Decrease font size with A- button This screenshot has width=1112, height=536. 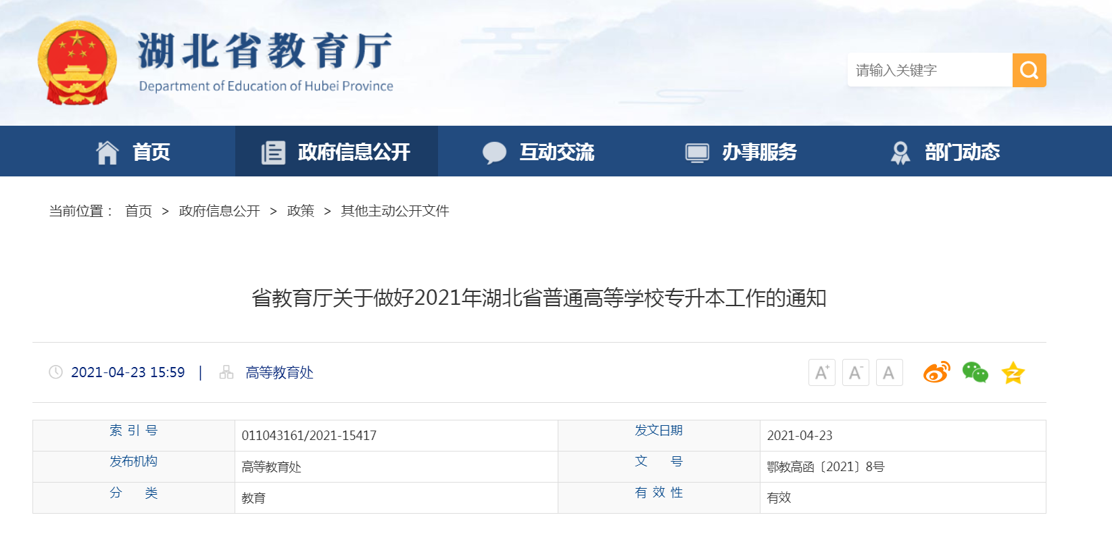(x=856, y=372)
